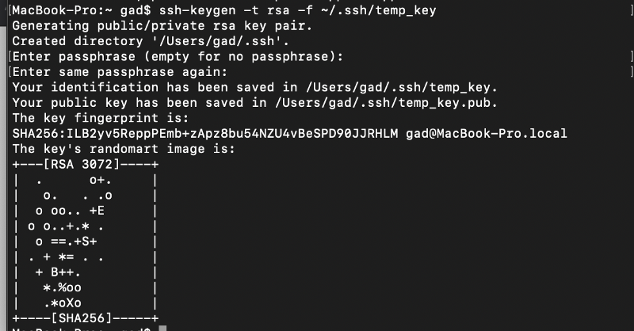634x331 pixels.
Task: Click the 'The key fingerprint is' line
Action: [x=101, y=118]
